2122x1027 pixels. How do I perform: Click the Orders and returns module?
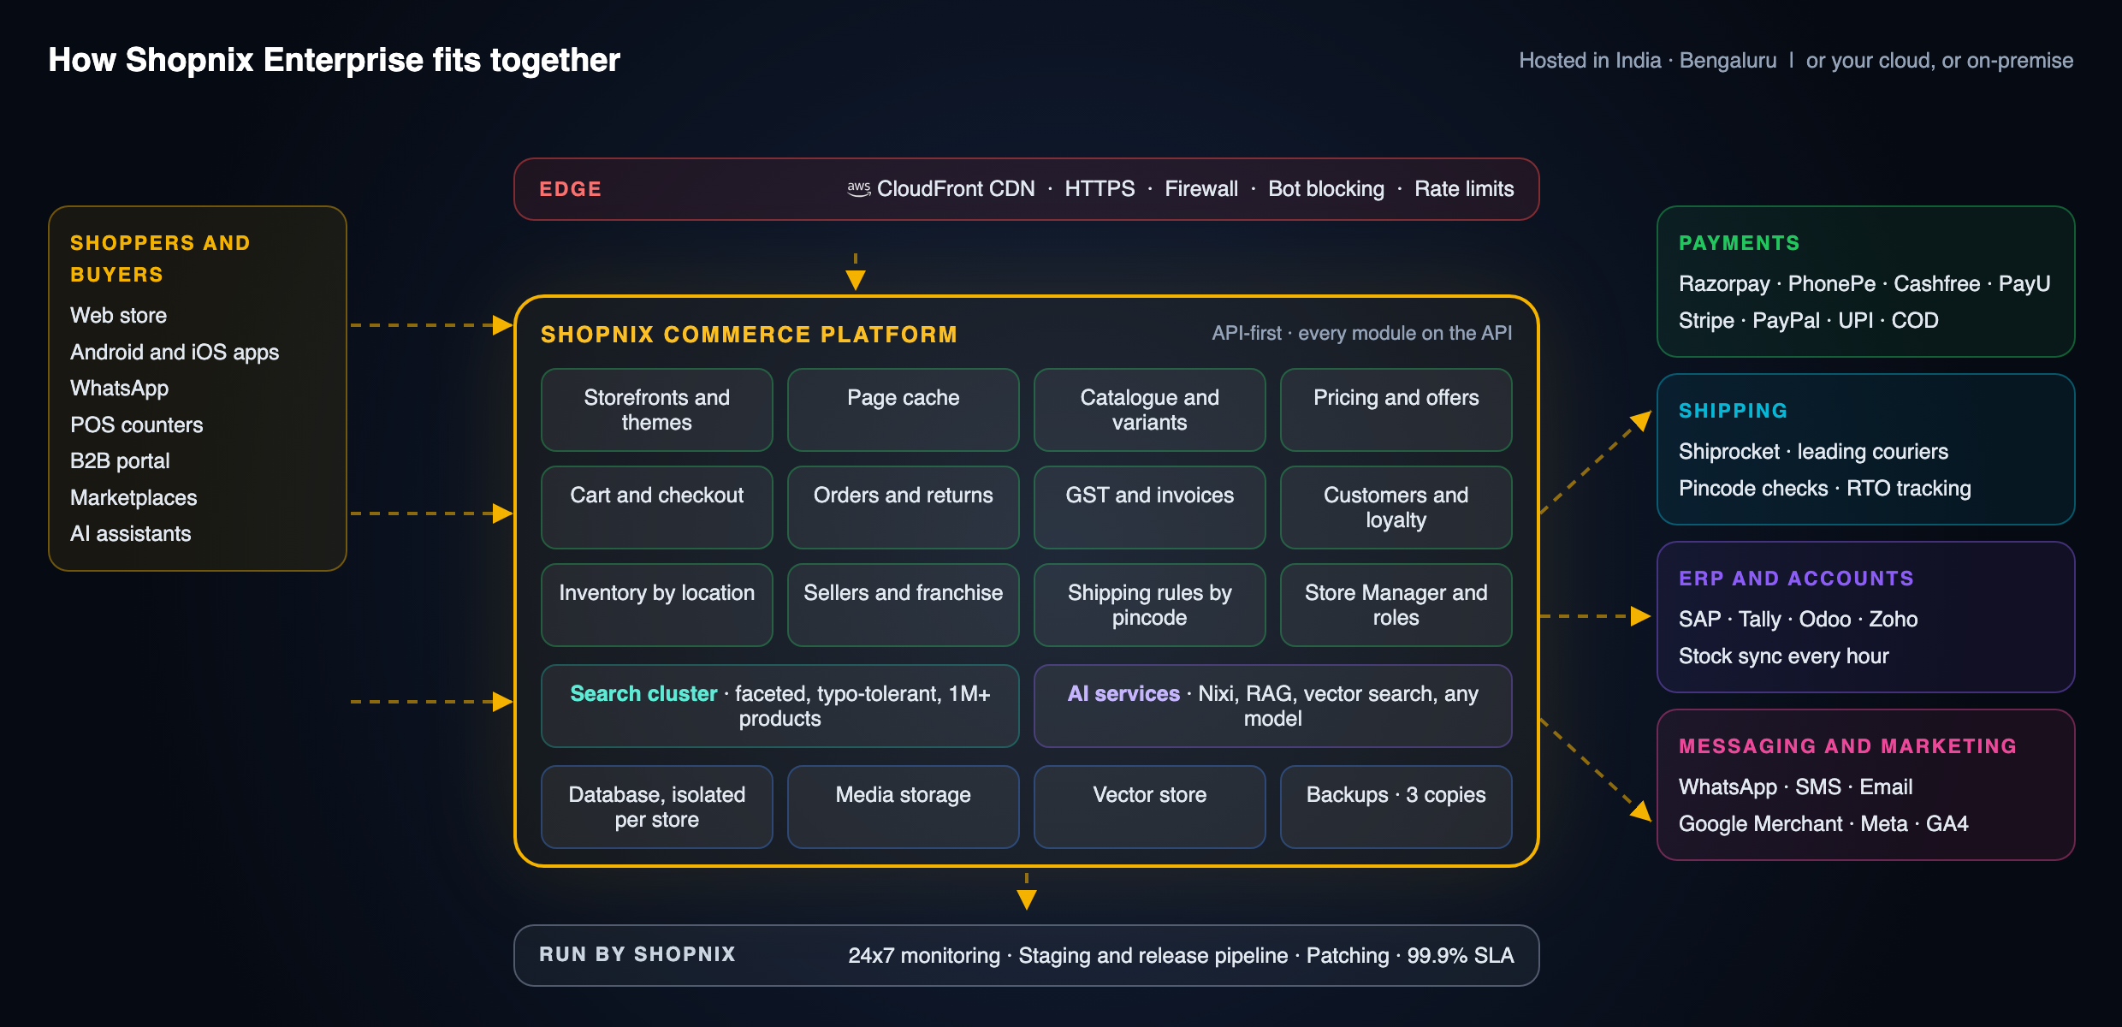[x=904, y=508]
